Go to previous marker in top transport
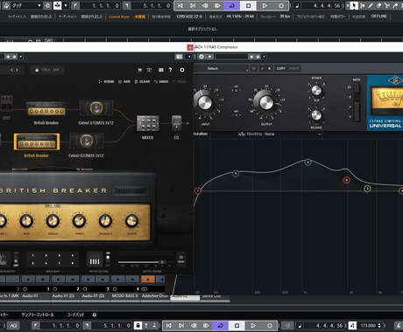The image size is (403, 332). 180,5
